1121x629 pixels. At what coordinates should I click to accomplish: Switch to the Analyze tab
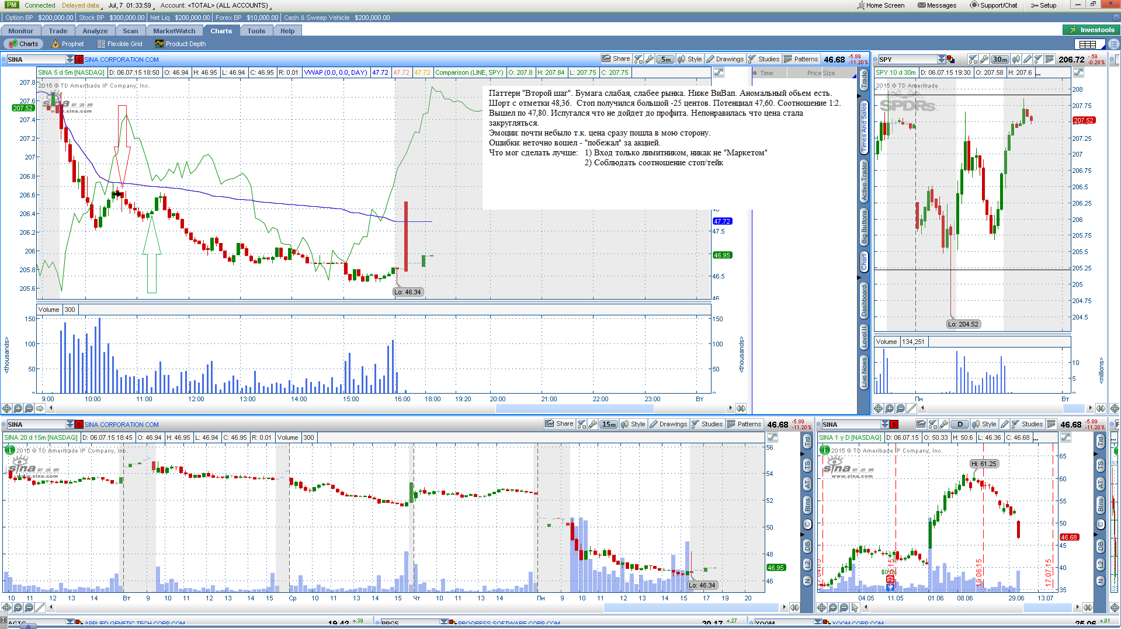pyautogui.click(x=95, y=31)
